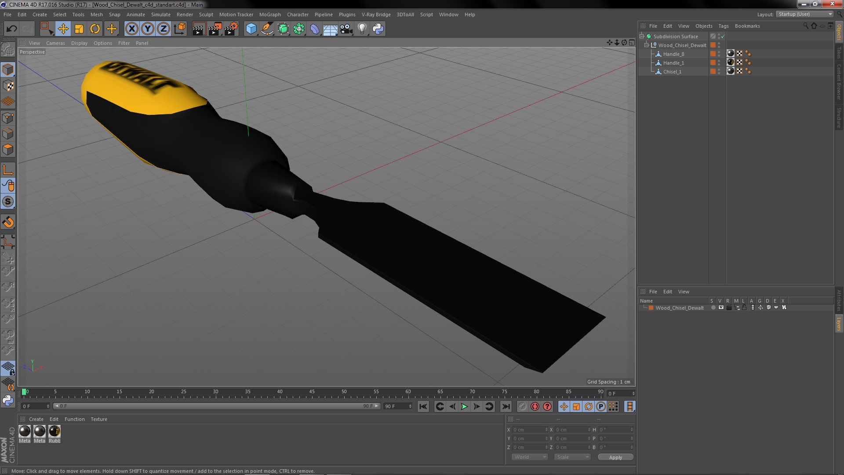The image size is (844, 475).
Task: Click frame 45 on timeline ruler
Action: (x=312, y=392)
